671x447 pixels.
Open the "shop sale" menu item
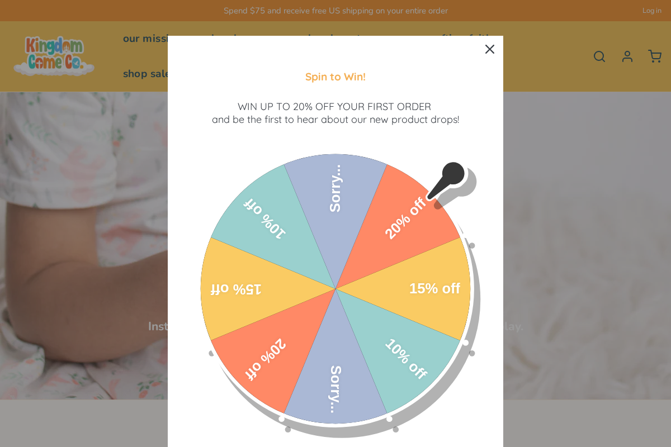pos(144,74)
